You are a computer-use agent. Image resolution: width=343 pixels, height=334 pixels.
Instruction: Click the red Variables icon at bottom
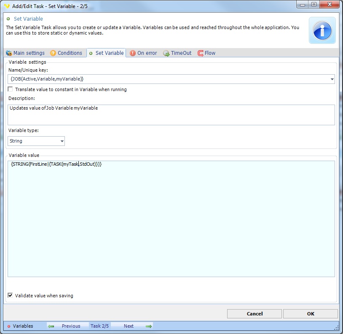pyautogui.click(x=9, y=326)
